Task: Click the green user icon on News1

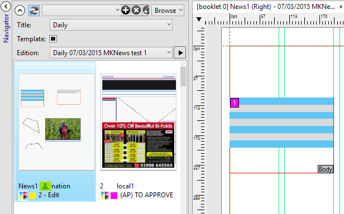Action: tap(45, 186)
